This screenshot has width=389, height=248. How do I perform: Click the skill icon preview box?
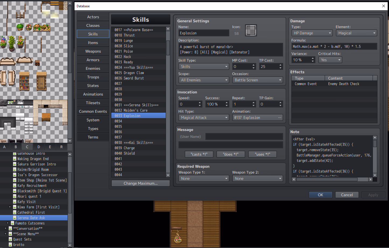(x=251, y=30)
